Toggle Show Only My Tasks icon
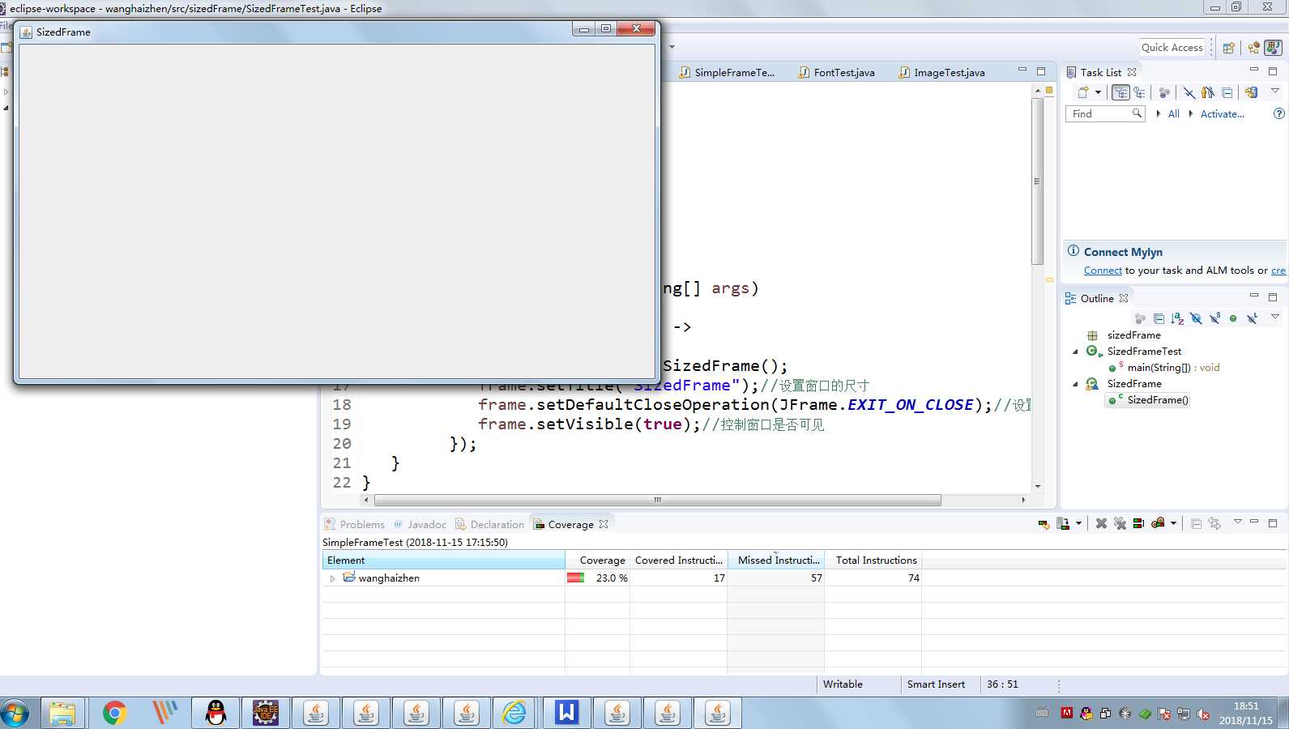 1208,92
